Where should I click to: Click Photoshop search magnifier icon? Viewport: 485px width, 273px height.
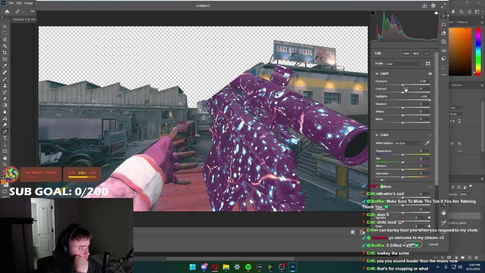point(462,12)
